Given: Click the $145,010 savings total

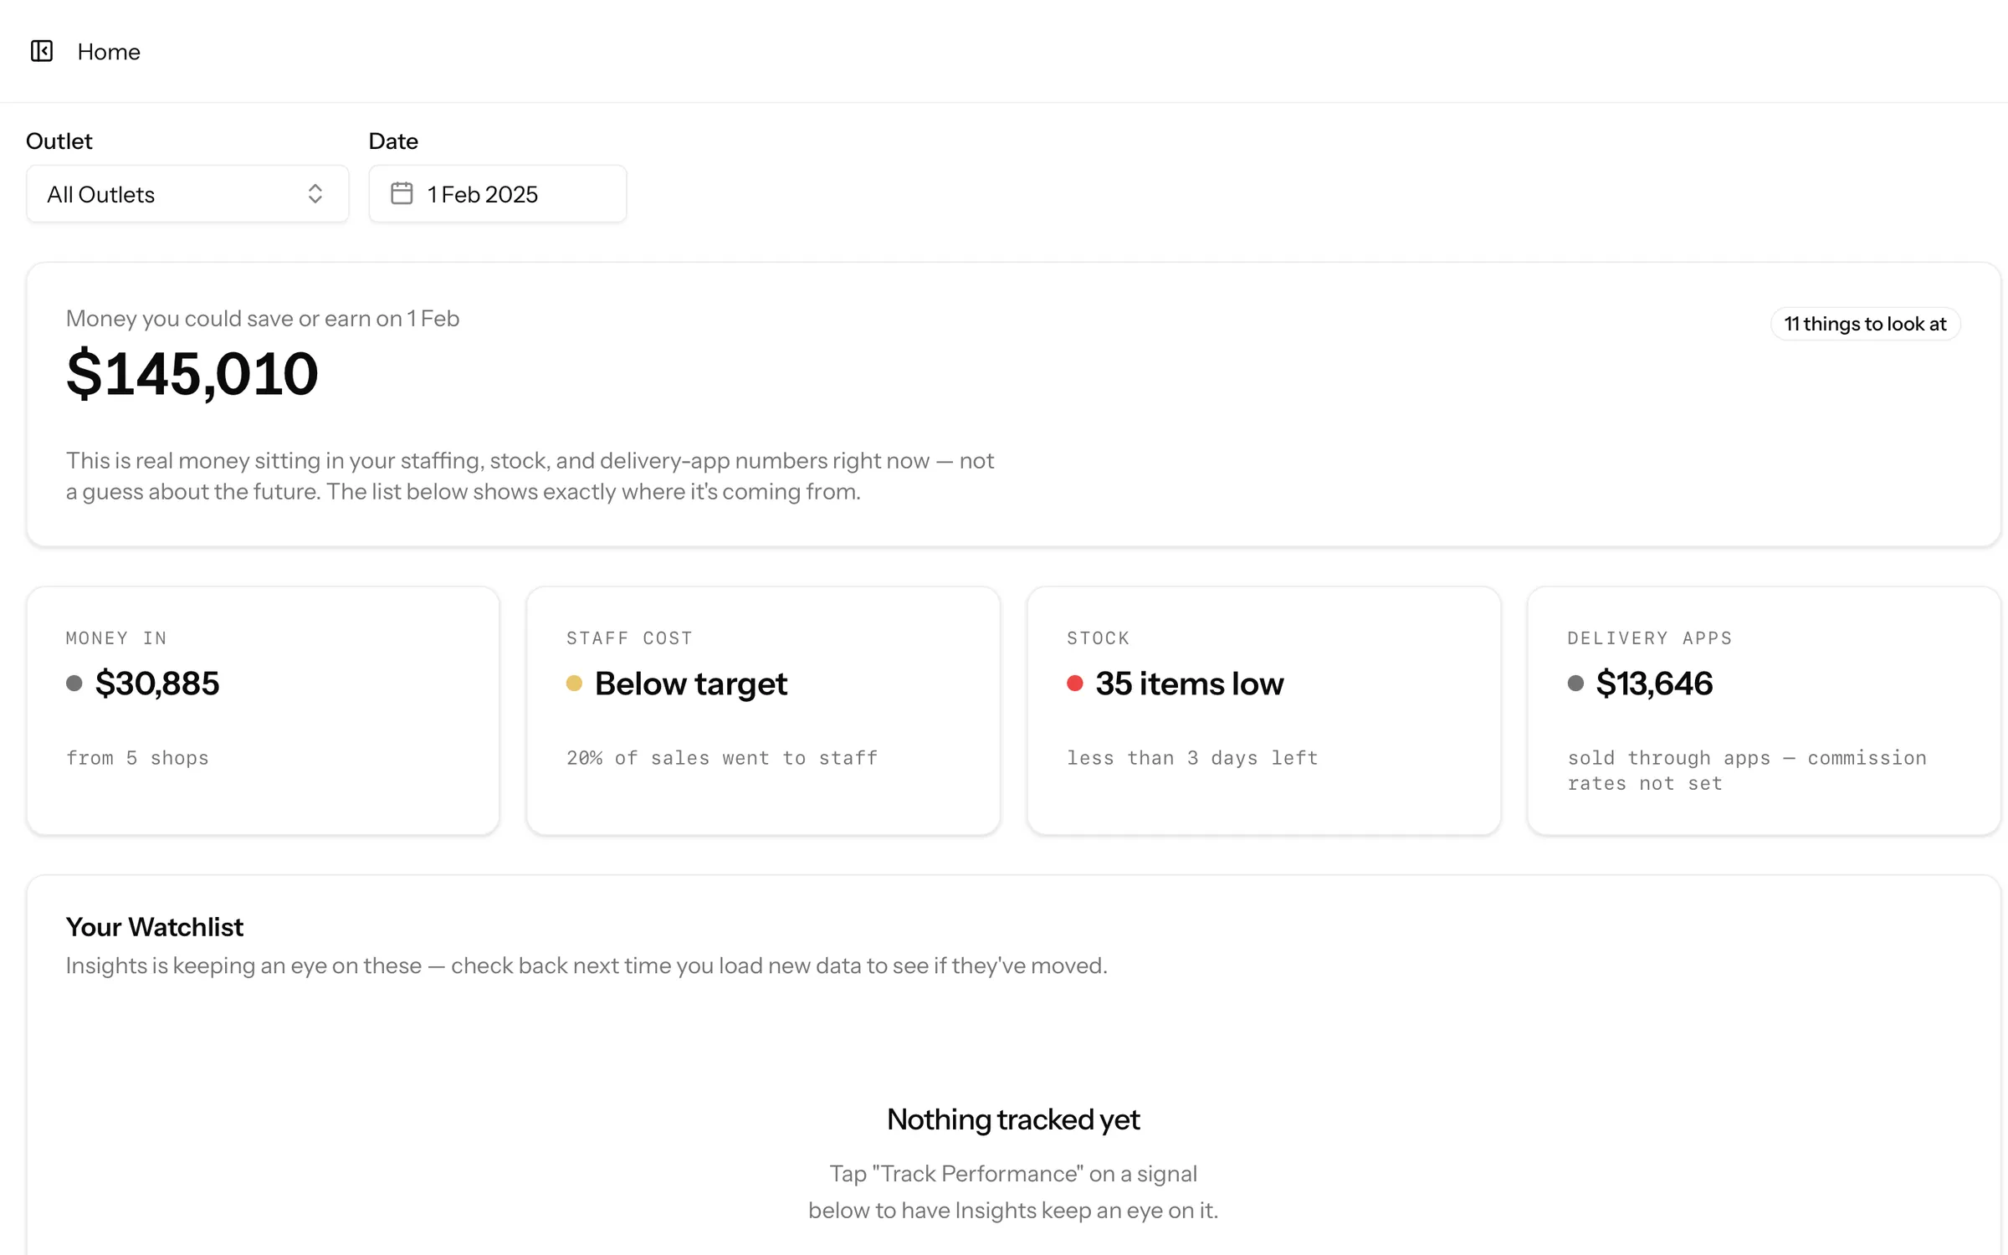Looking at the screenshot, I should pyautogui.click(x=192, y=374).
